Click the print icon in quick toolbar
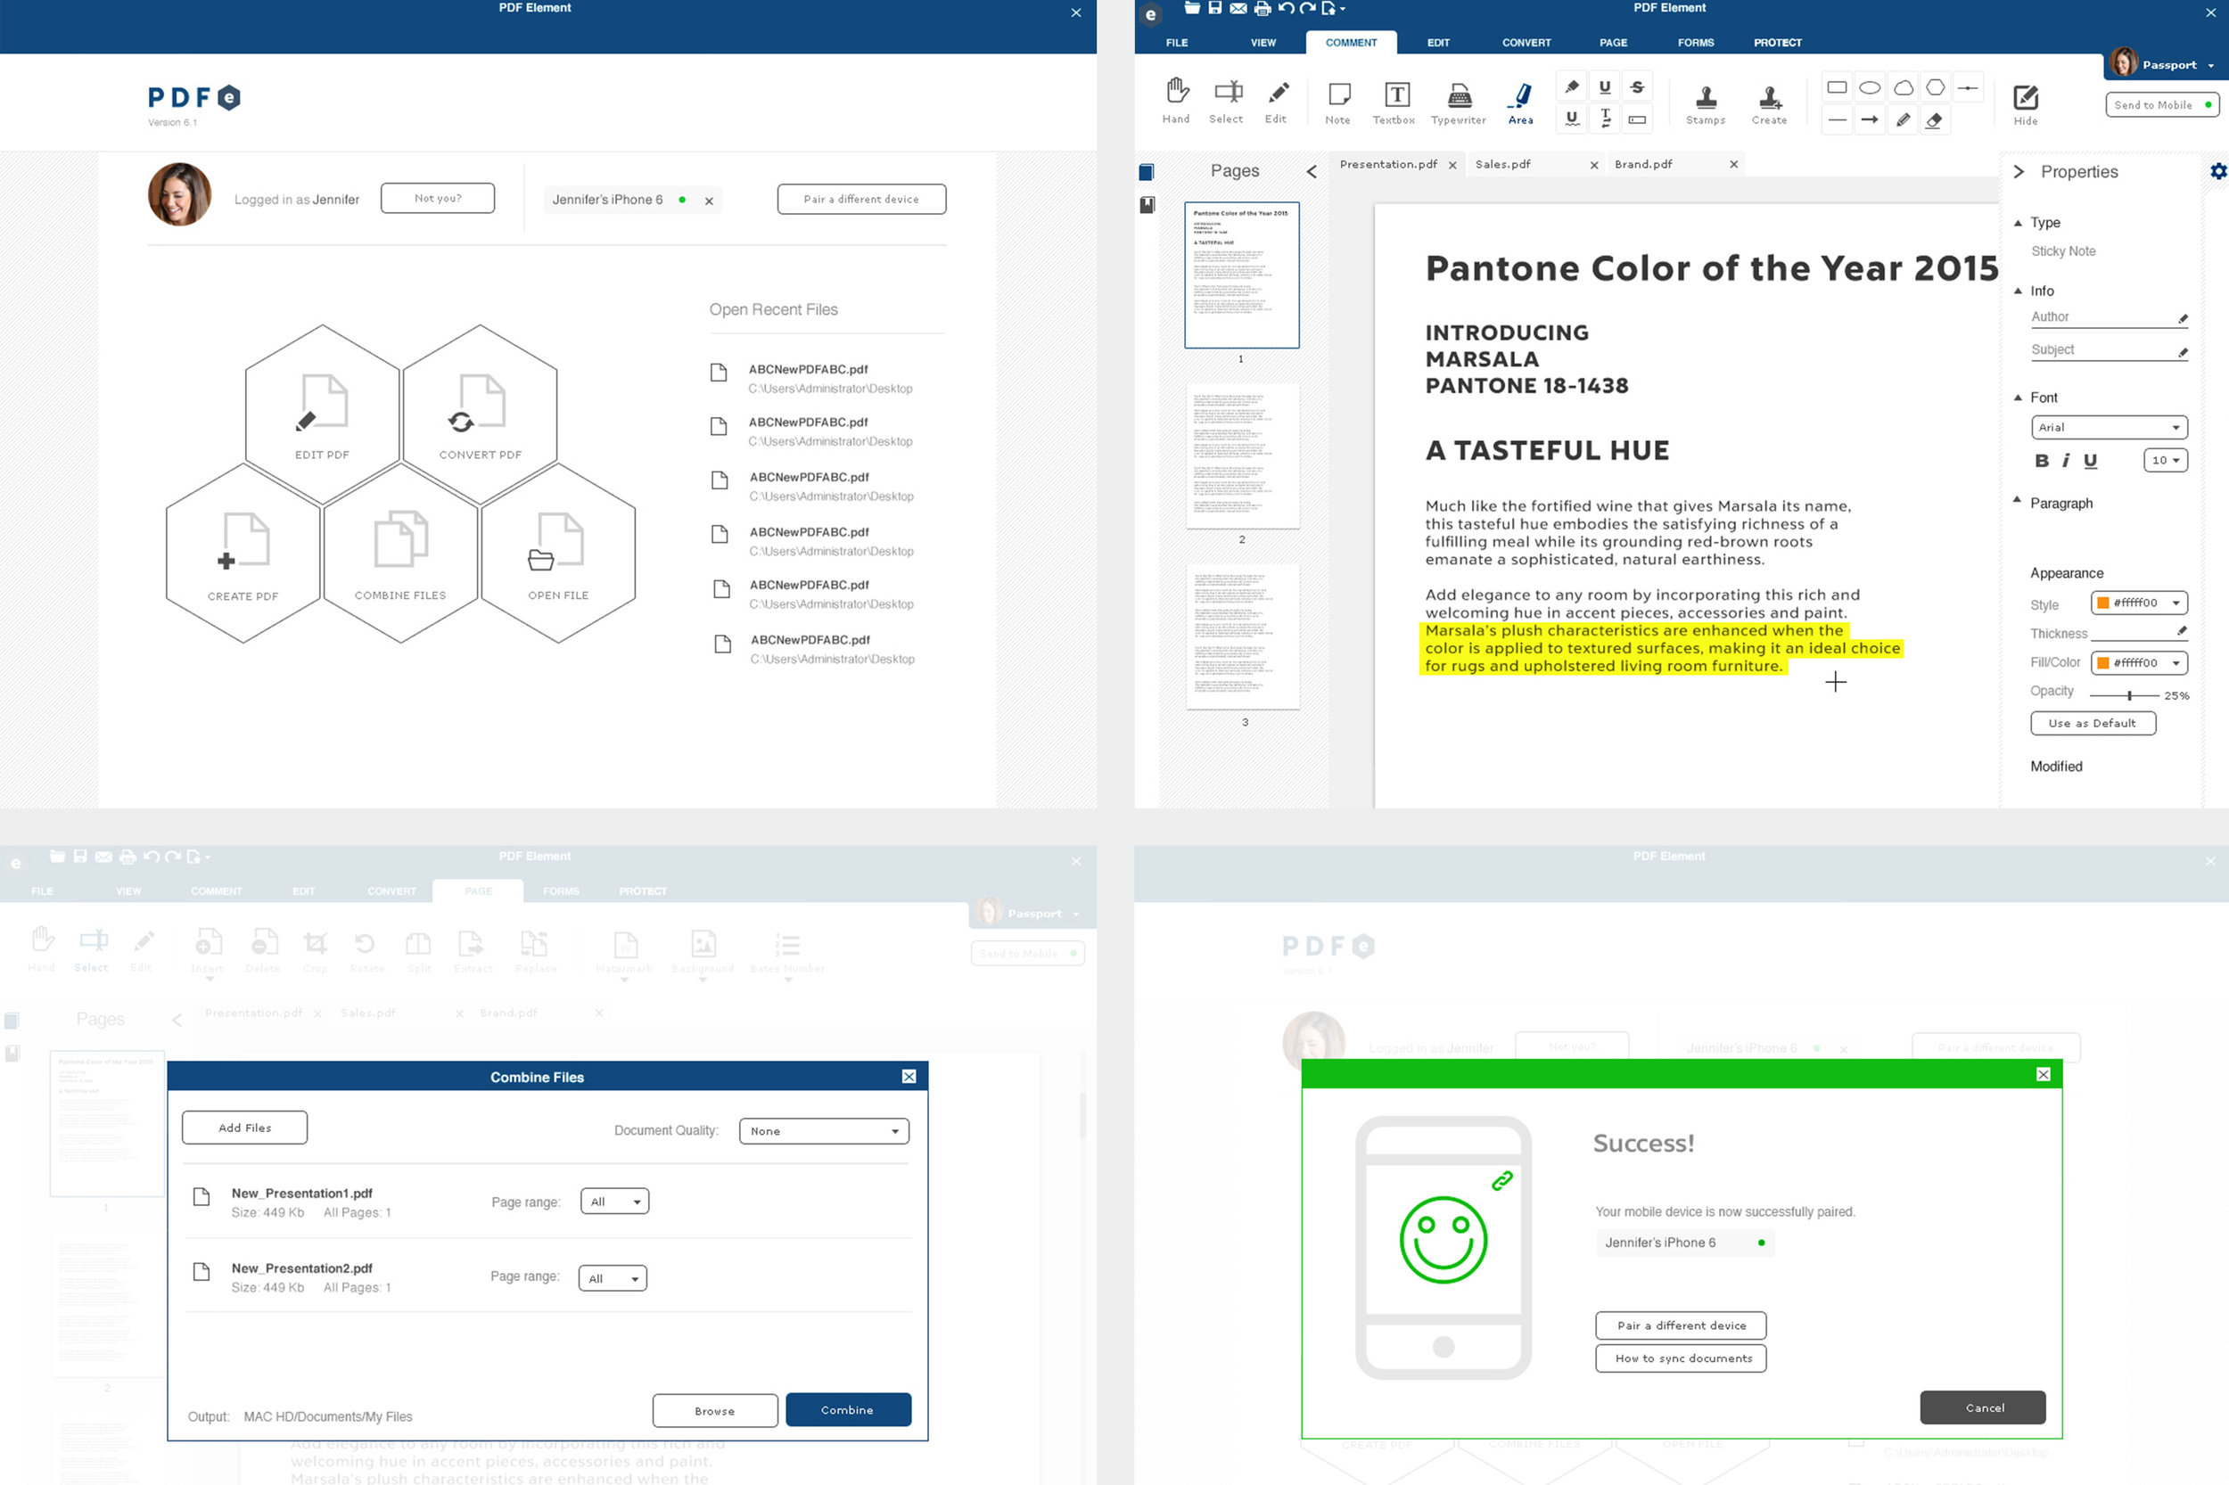The width and height of the screenshot is (2229, 1485). click(x=1262, y=9)
